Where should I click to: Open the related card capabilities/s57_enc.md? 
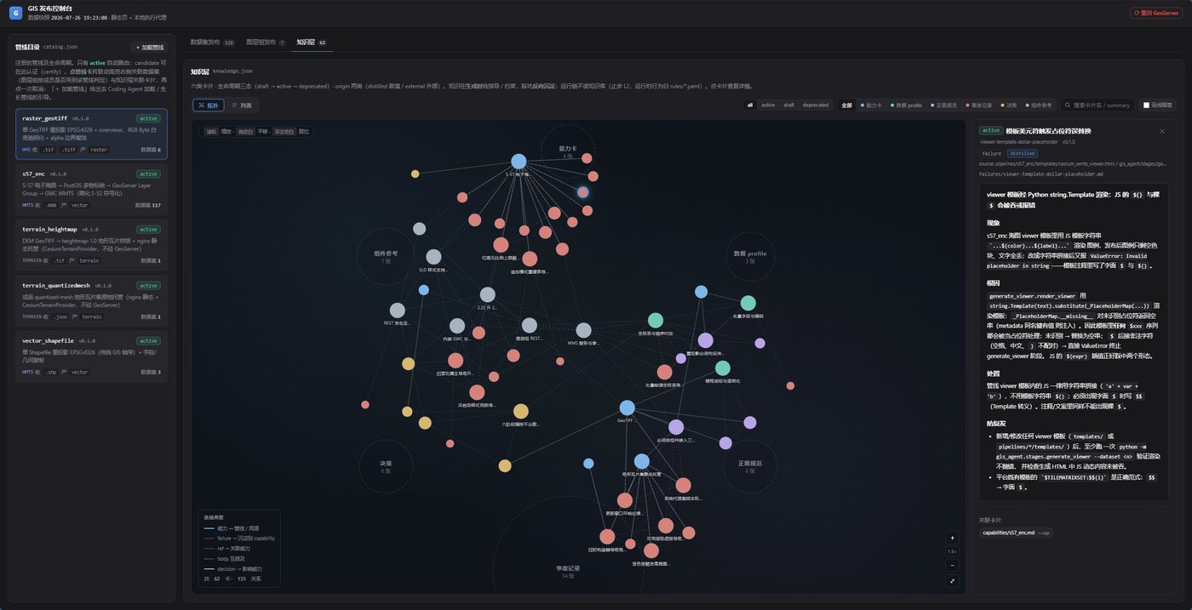tap(1015, 533)
